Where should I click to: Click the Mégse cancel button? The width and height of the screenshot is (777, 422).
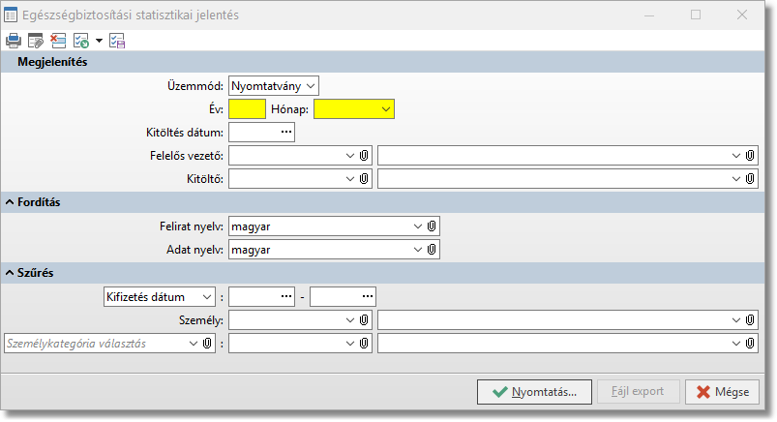(722, 392)
